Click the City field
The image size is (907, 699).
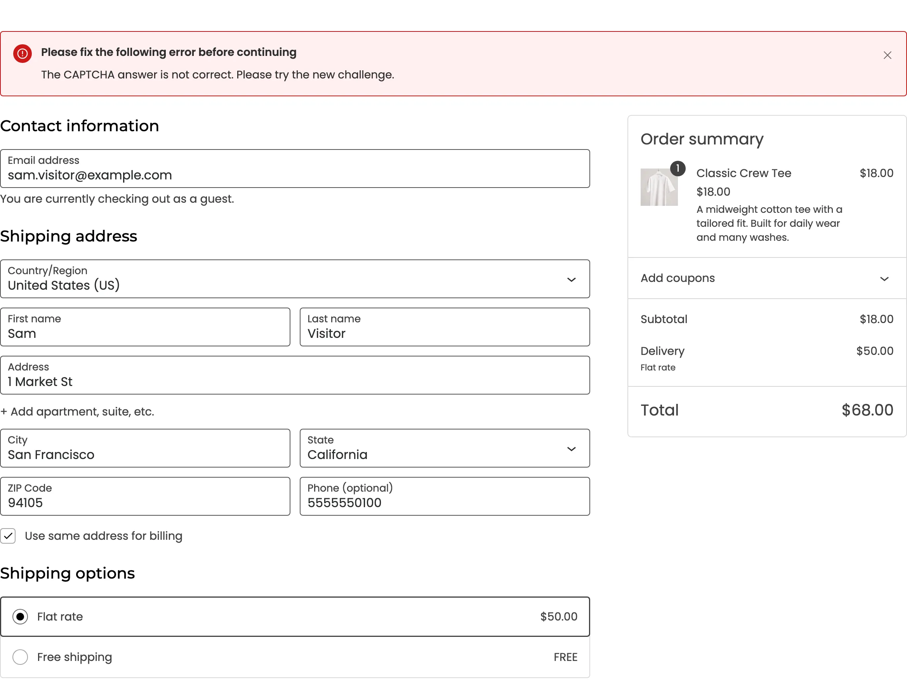tap(145, 448)
